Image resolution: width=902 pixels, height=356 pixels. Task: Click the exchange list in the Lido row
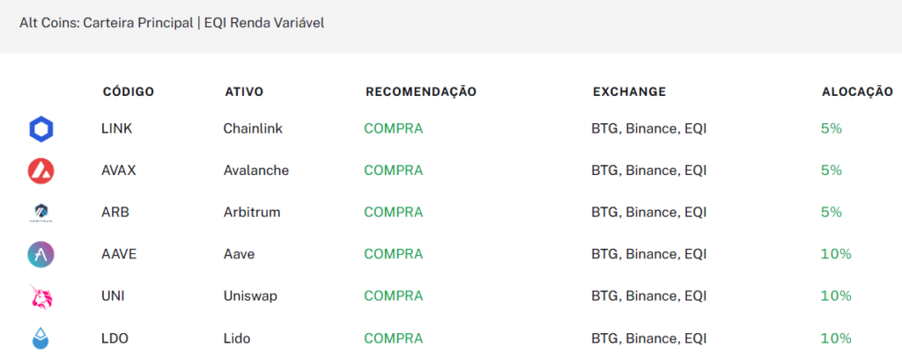pyautogui.click(x=649, y=338)
